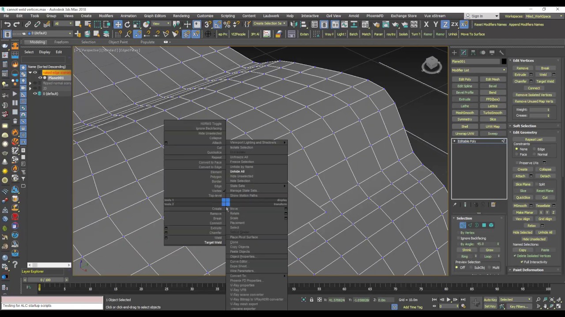565x317 pixels.
Task: Open the Graph Editors menu
Action: click(155, 16)
